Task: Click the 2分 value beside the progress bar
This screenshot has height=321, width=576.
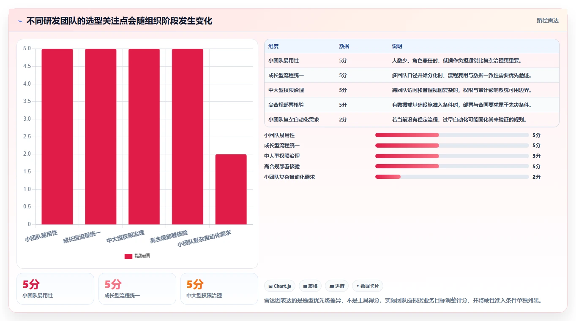Action: tap(537, 177)
